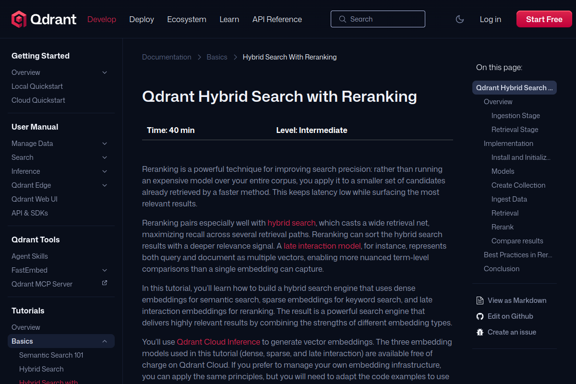Click the search magnifier icon
Screen dimensions: 576x384
(342, 19)
